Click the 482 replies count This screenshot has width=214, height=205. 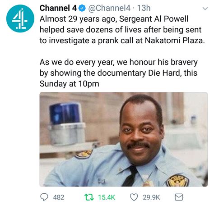point(59,197)
